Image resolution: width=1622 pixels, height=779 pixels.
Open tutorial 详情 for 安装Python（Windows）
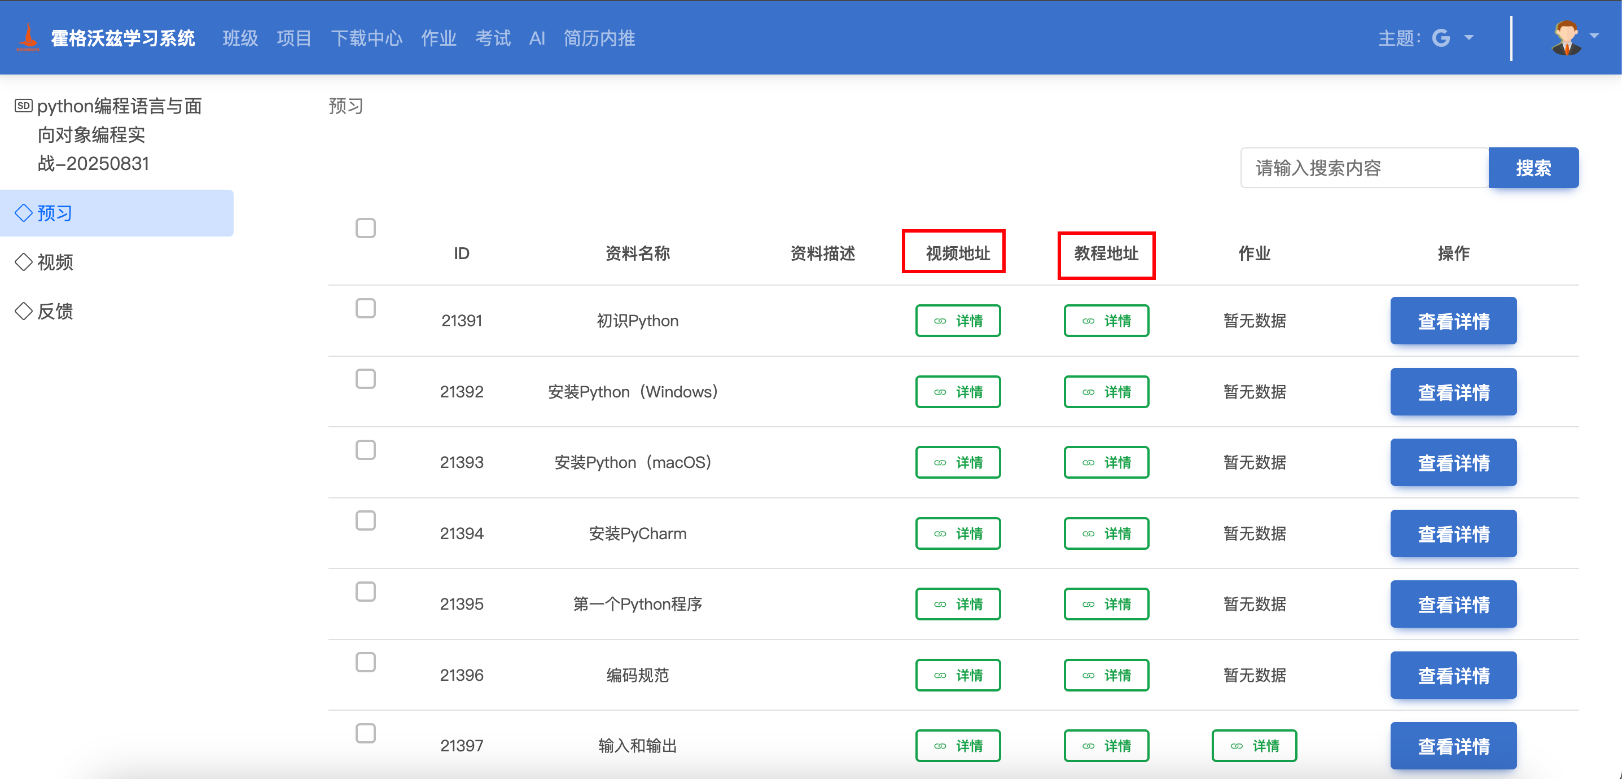click(x=1106, y=392)
